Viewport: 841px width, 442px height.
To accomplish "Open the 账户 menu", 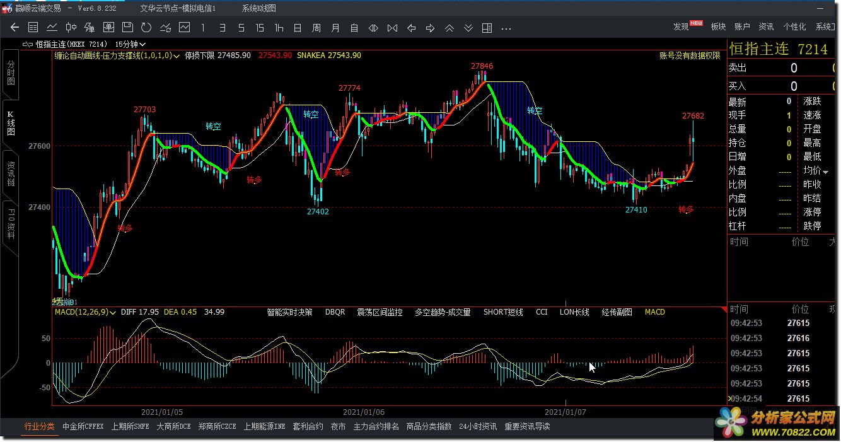I will 742,26.
